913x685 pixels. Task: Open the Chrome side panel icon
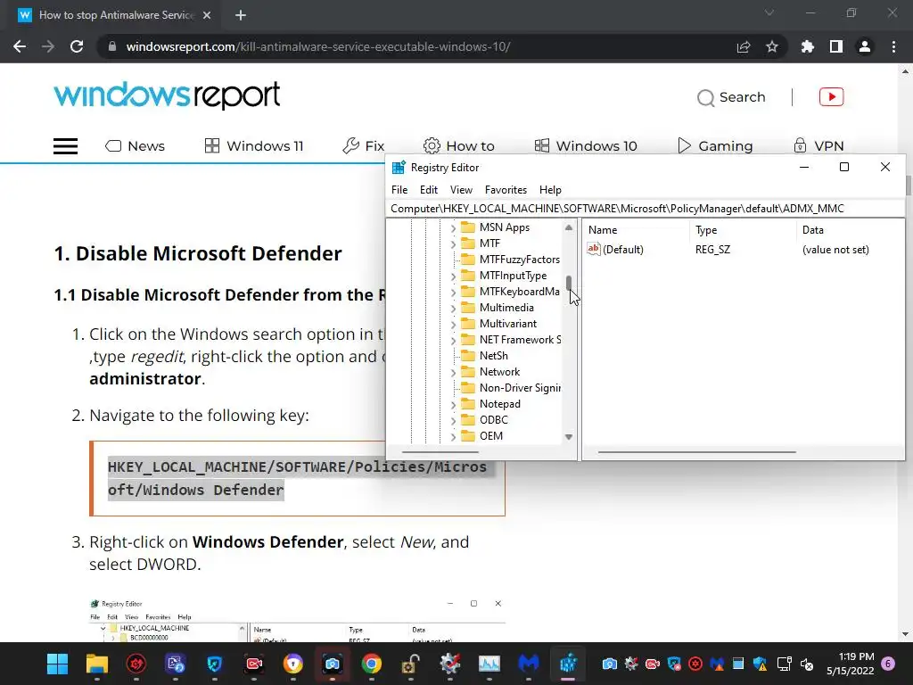(836, 46)
